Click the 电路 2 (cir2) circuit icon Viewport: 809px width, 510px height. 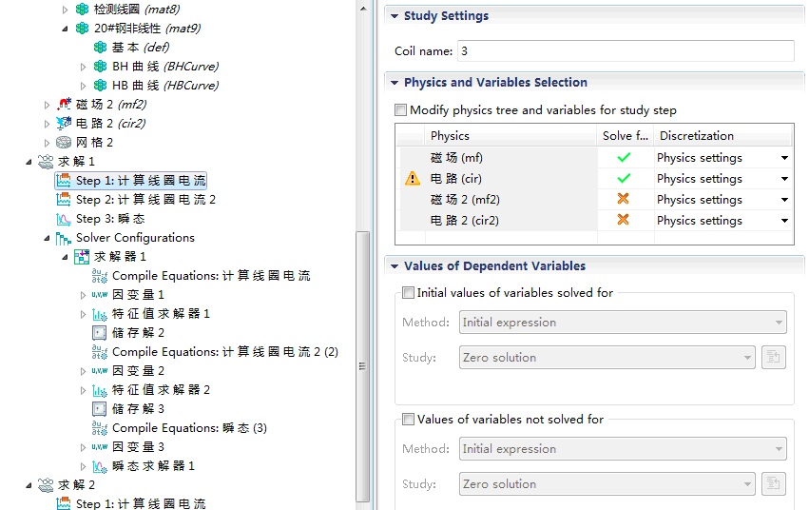64,123
